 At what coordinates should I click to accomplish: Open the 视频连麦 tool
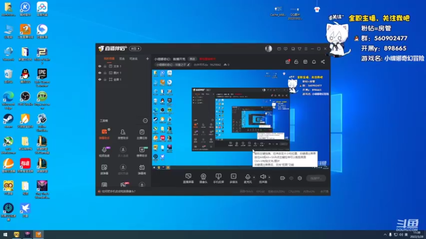click(104, 152)
